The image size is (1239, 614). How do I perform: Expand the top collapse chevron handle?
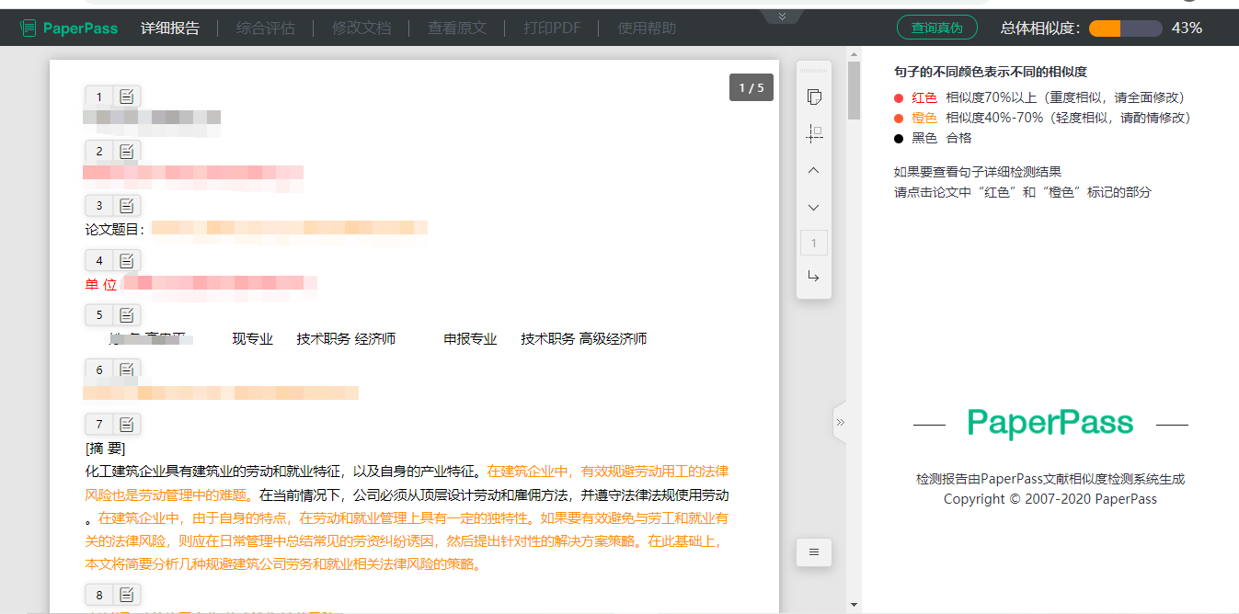click(782, 16)
